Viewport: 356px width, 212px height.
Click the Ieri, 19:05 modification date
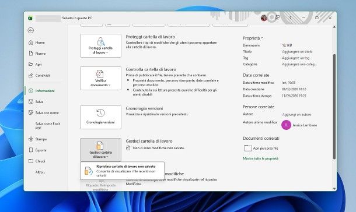288,83
